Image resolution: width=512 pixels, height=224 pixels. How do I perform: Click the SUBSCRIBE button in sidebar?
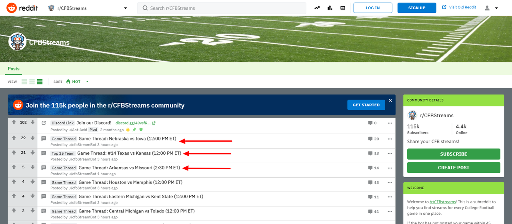pyautogui.click(x=454, y=154)
